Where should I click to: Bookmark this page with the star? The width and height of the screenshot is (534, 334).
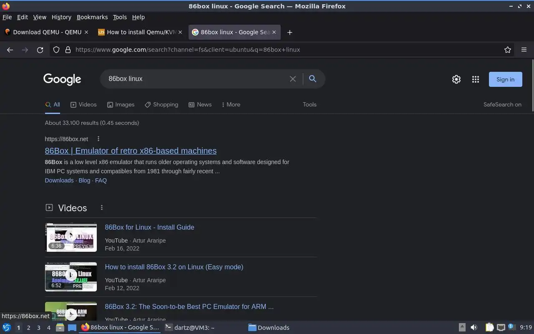(x=508, y=50)
